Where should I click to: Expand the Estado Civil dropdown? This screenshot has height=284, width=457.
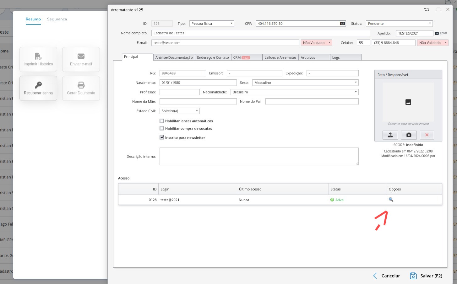(x=179, y=111)
